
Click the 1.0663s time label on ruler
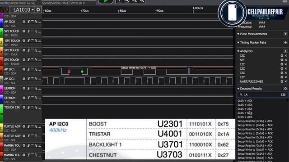click(198, 8)
